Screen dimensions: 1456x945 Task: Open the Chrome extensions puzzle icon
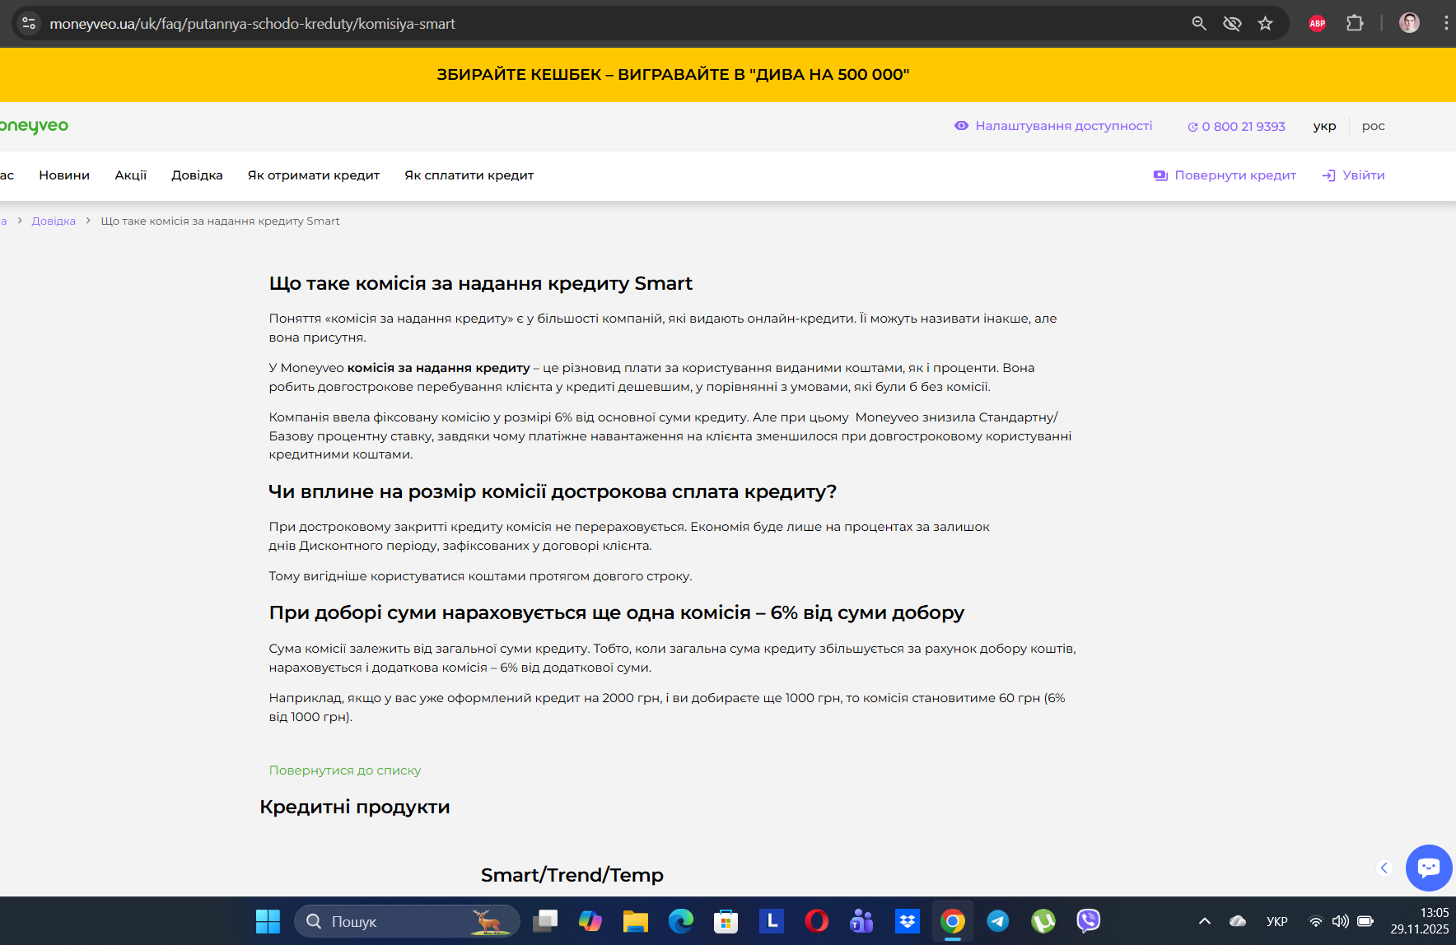(x=1355, y=23)
